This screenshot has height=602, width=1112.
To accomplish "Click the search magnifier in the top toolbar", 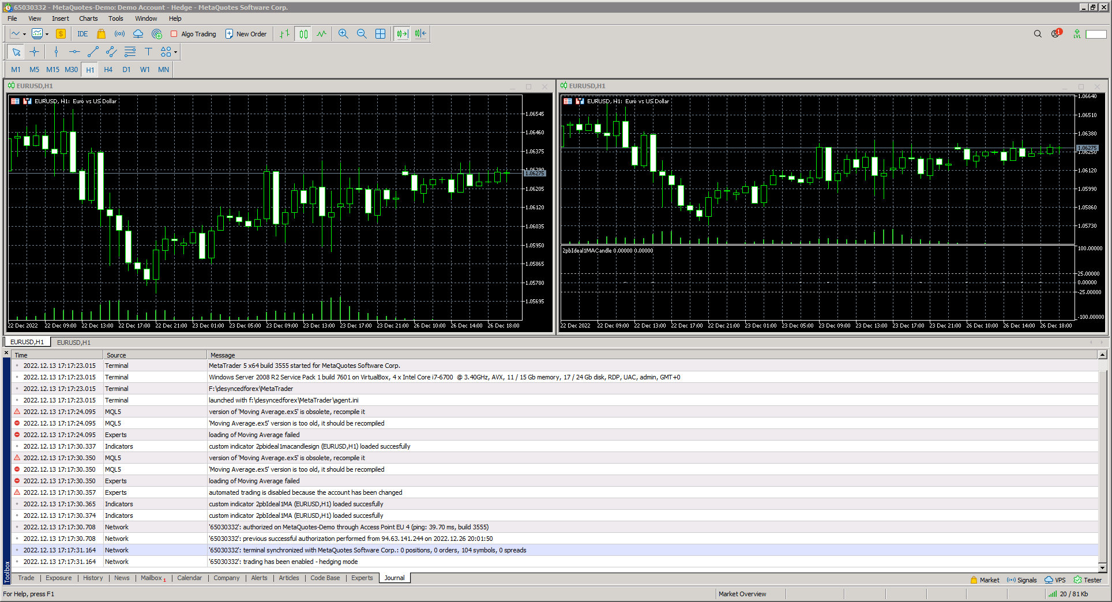I will pos(1038,34).
